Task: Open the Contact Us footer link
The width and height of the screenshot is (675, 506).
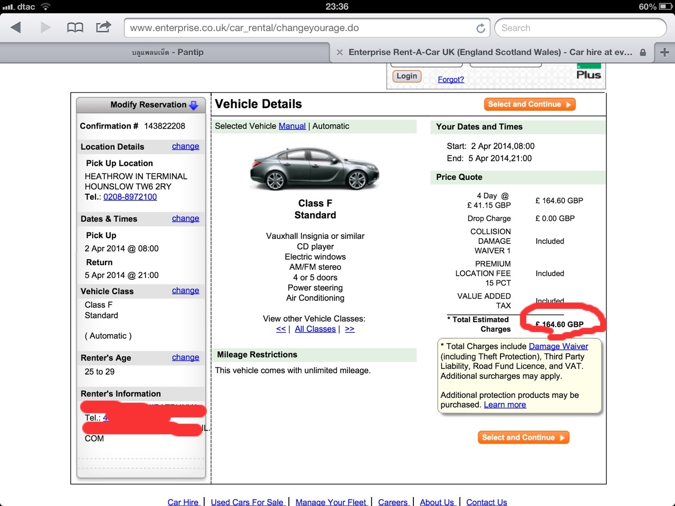Action: [x=487, y=502]
